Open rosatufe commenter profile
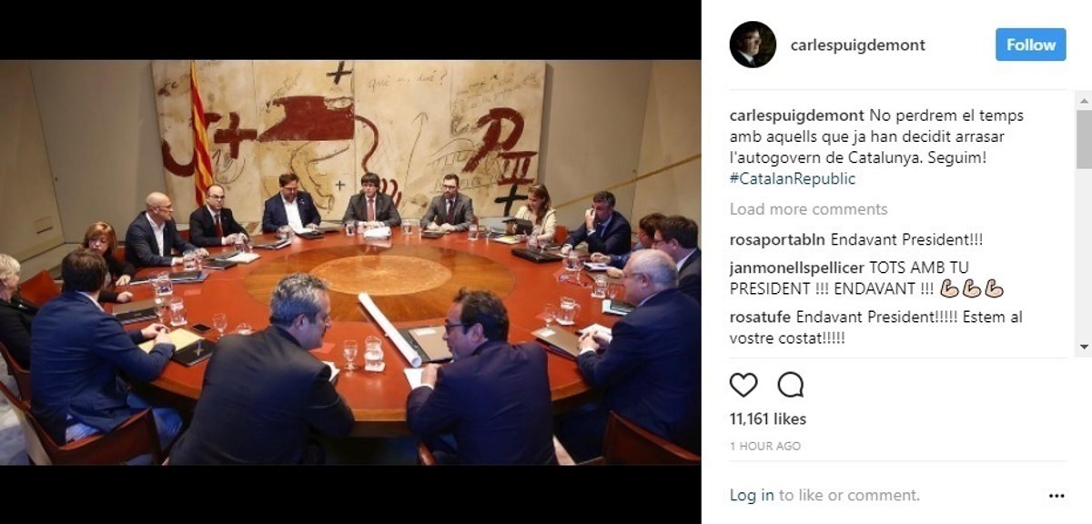 click(761, 317)
